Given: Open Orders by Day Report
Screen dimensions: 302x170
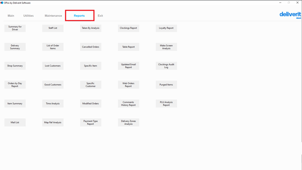Looking at the screenshot, I should pos(15,85).
